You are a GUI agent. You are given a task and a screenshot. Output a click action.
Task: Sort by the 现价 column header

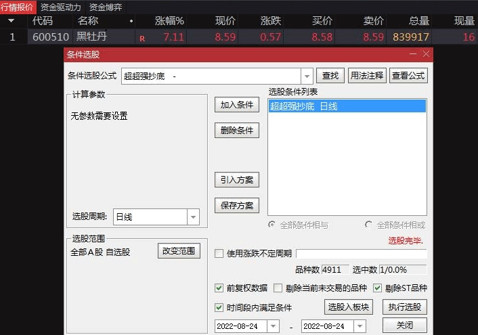pos(225,21)
